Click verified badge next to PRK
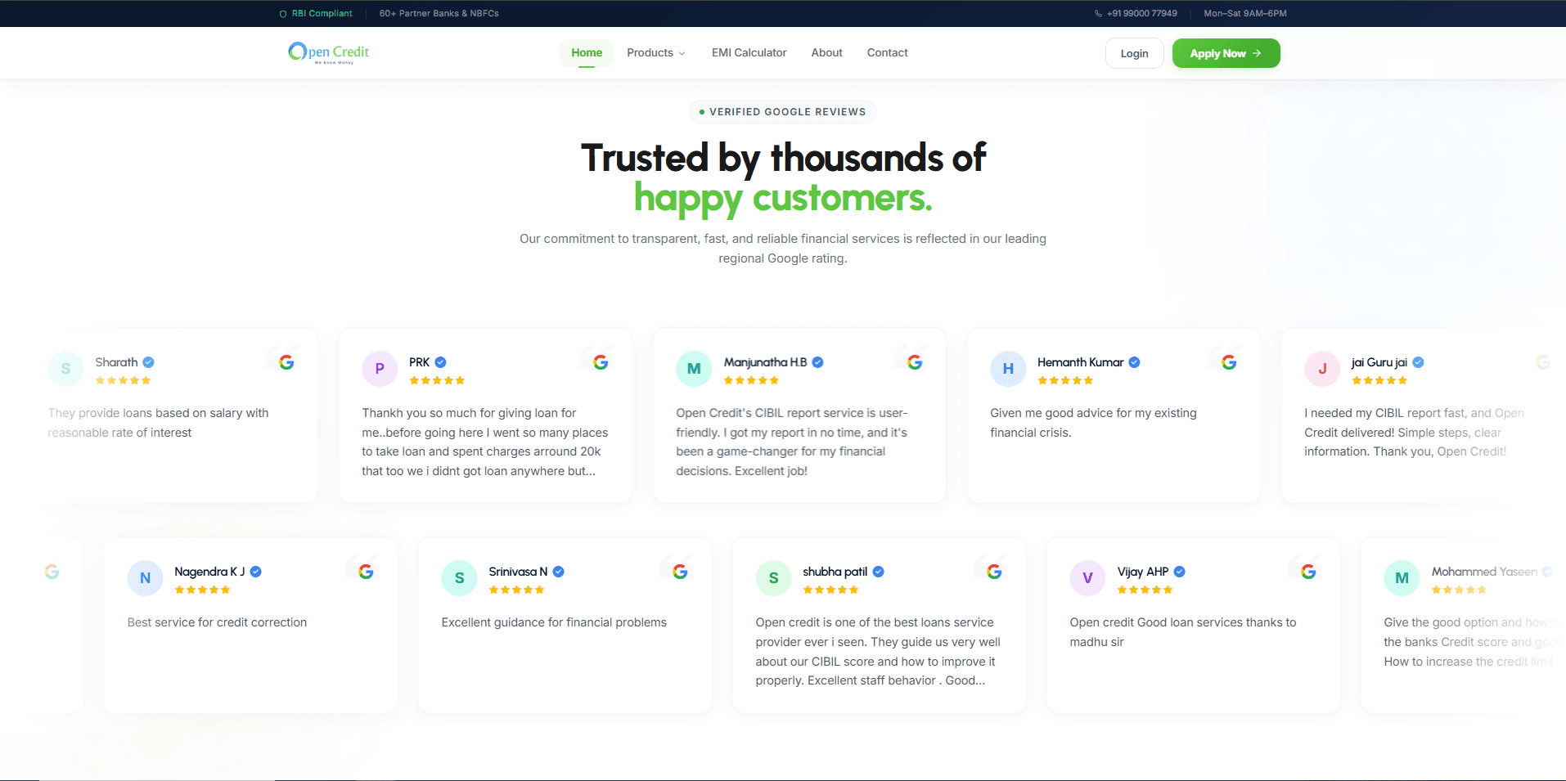The image size is (1566, 781). [440, 362]
